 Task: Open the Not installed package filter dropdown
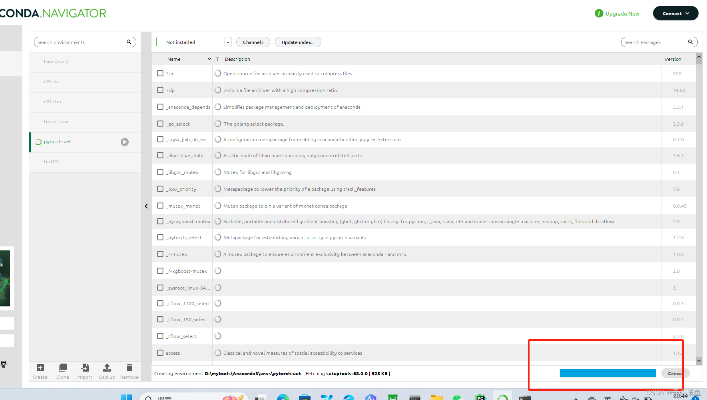click(194, 42)
